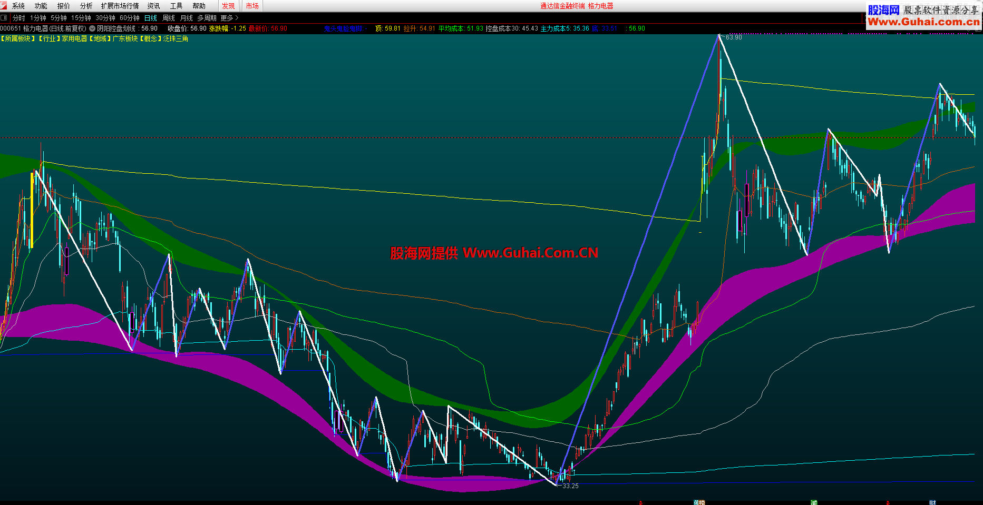Open the 功能 menu
The height and width of the screenshot is (505, 983).
coord(41,6)
